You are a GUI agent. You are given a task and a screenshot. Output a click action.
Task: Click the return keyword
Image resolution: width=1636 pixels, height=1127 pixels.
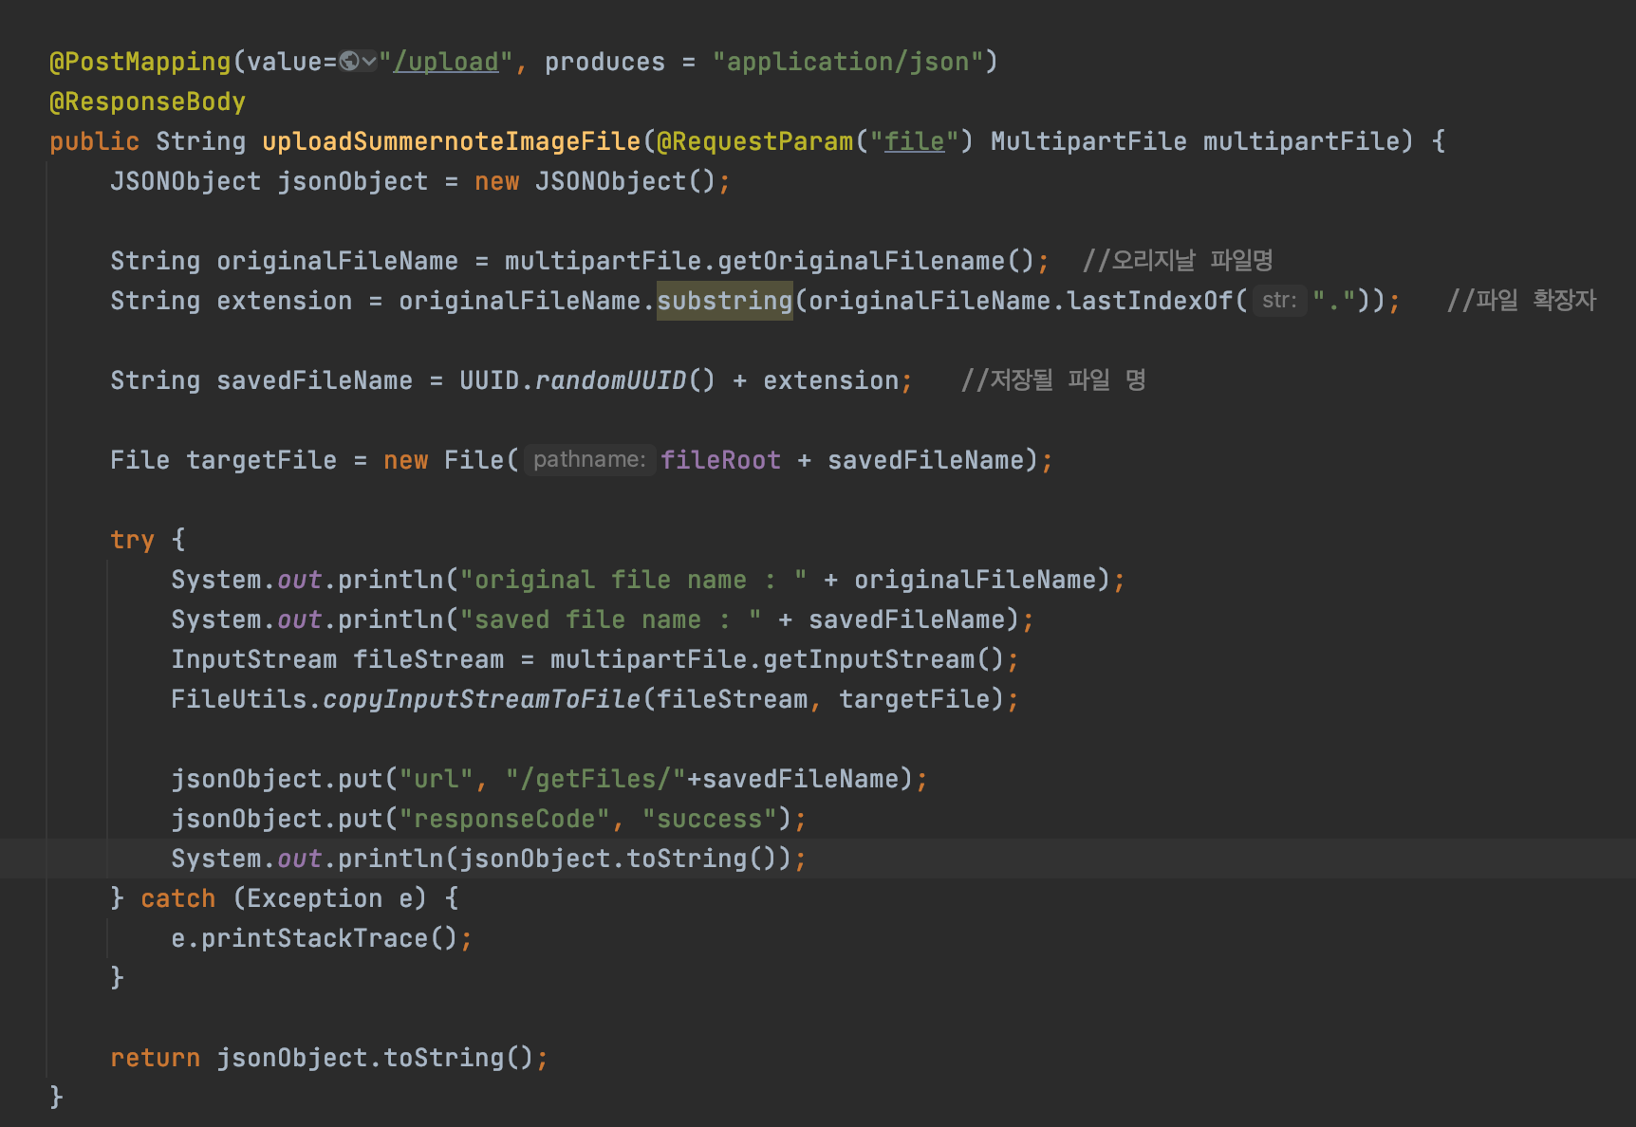[x=155, y=1058]
